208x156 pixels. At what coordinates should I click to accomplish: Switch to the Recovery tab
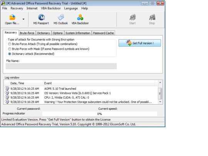pyautogui.click(x=11, y=33)
